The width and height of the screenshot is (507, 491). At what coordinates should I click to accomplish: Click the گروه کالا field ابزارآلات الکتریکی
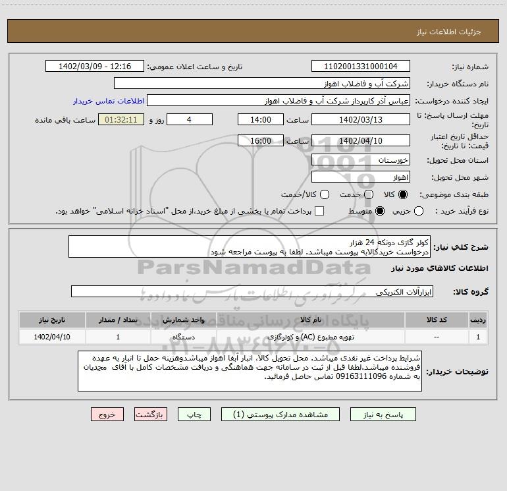(252, 291)
